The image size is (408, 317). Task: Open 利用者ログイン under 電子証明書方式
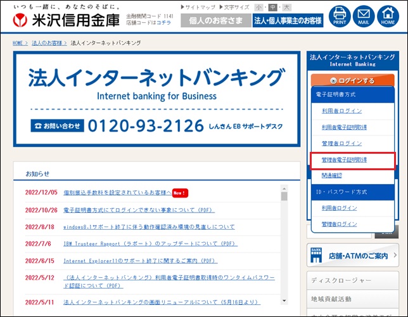[x=341, y=111]
